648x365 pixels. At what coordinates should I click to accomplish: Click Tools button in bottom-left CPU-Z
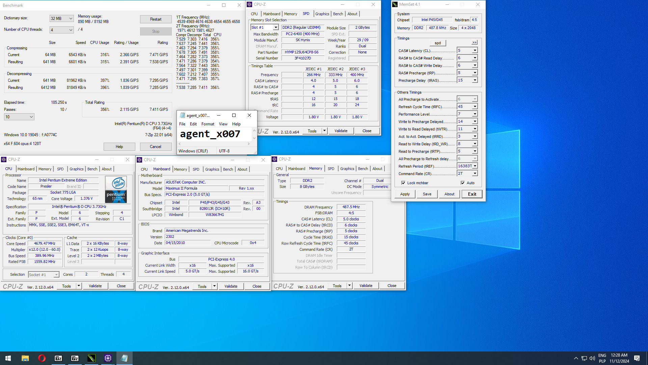click(66, 286)
